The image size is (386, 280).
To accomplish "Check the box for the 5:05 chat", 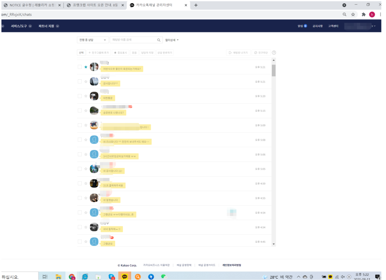I will tap(80, 169).
